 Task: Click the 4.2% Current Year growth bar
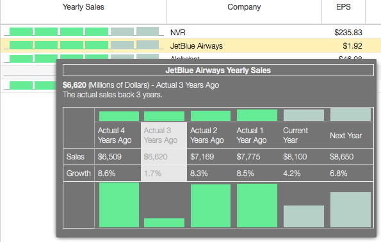click(304, 216)
